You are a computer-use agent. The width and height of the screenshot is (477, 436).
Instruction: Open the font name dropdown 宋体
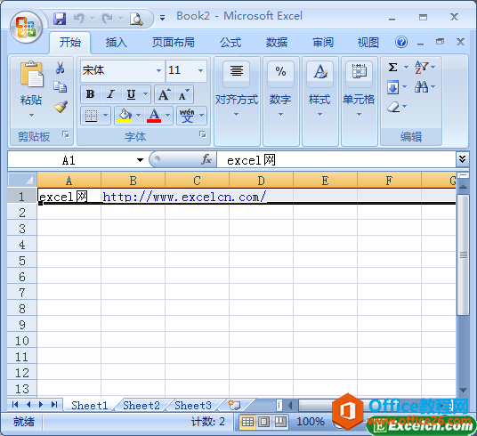(x=158, y=70)
